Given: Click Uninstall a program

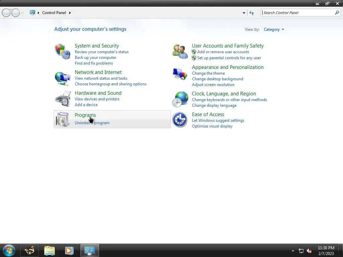Looking at the screenshot, I should tap(92, 123).
